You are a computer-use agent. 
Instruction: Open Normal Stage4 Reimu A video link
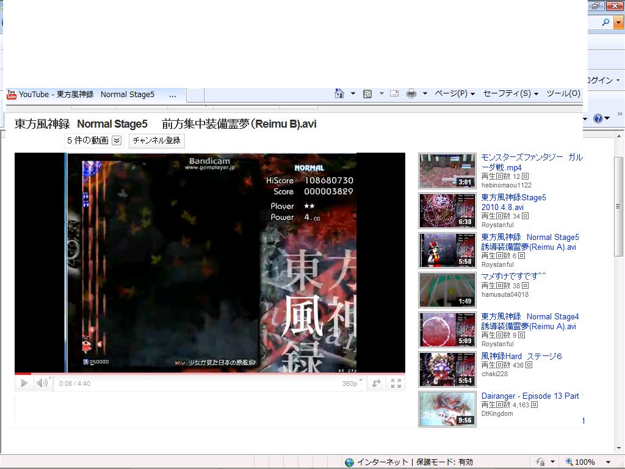tap(530, 321)
